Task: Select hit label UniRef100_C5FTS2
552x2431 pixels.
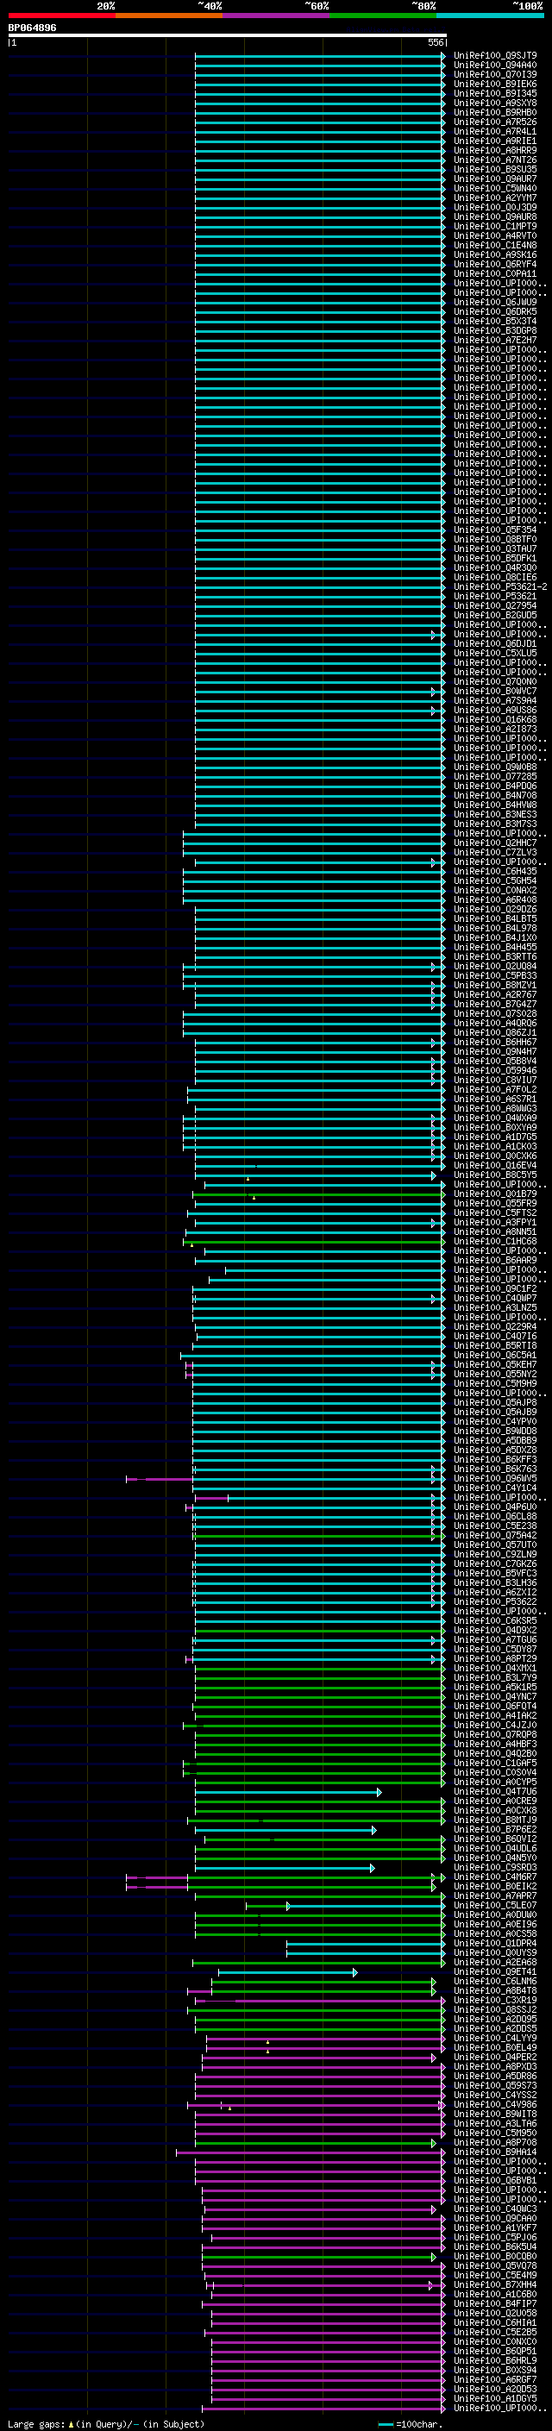Action: (495, 1212)
